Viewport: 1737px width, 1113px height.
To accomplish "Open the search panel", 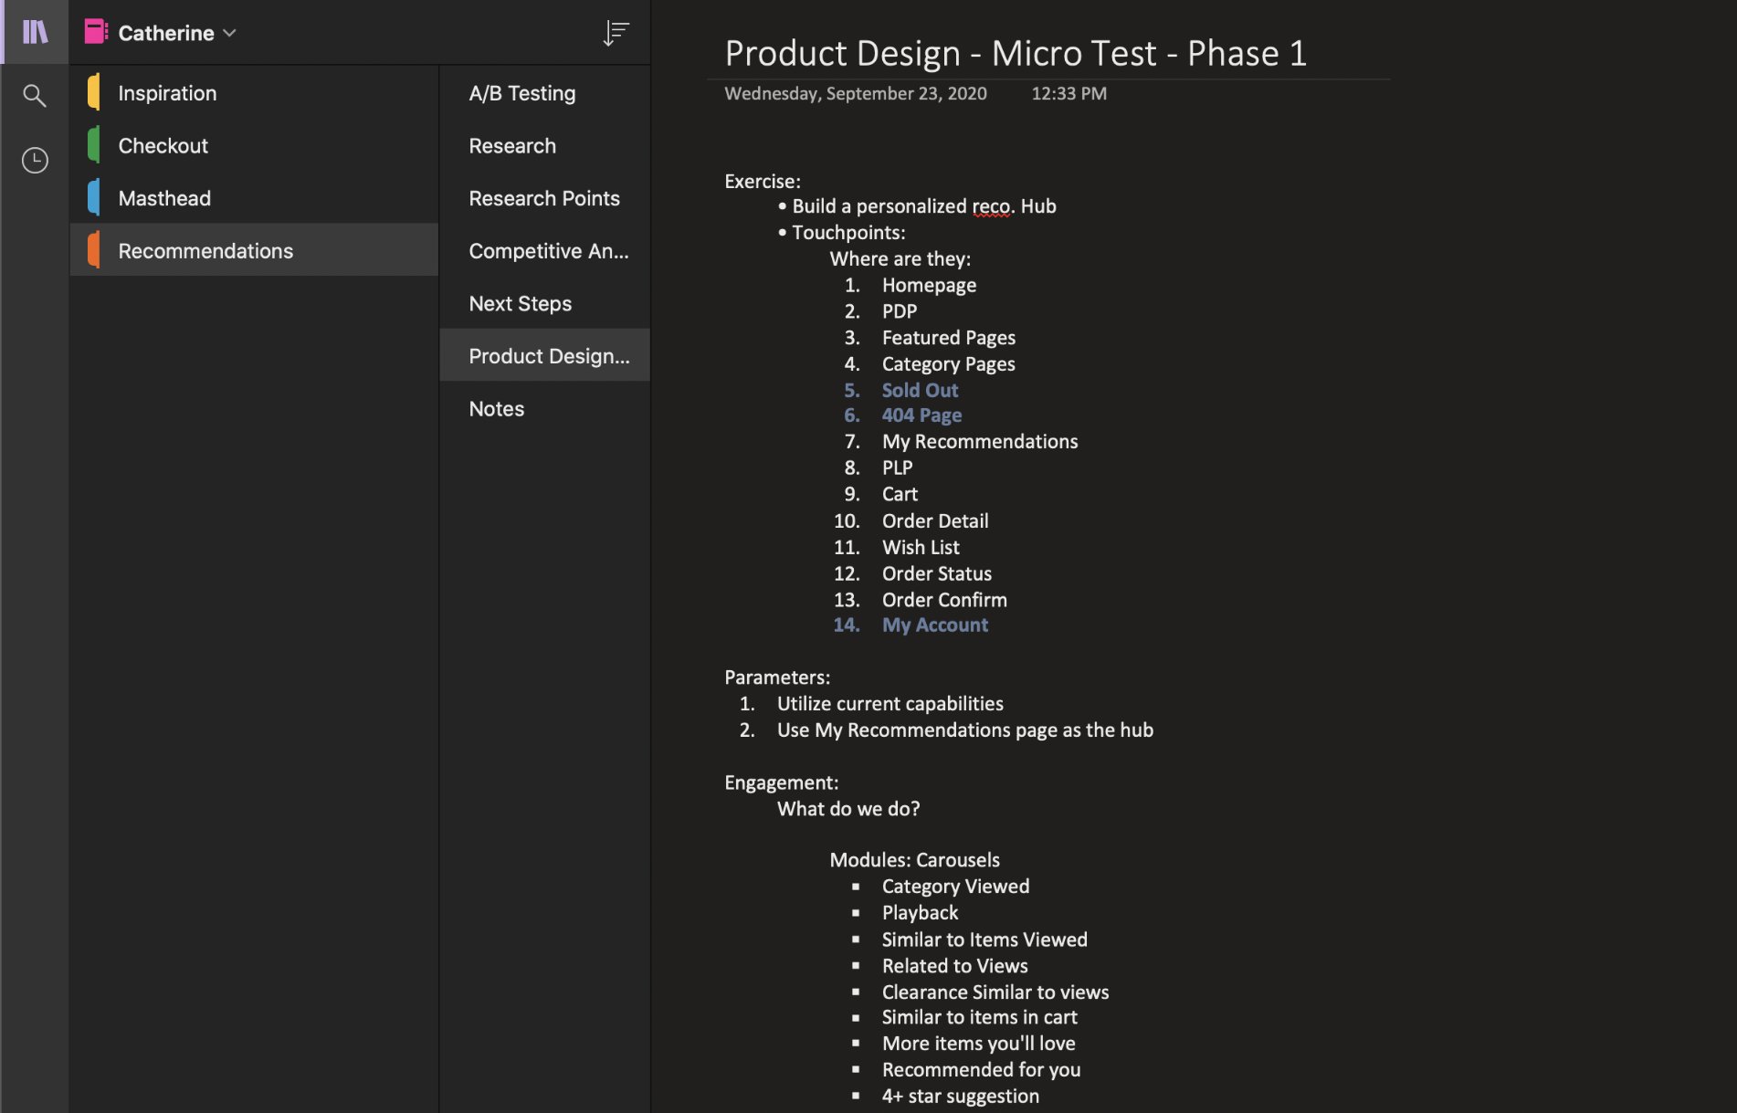I will (34, 95).
